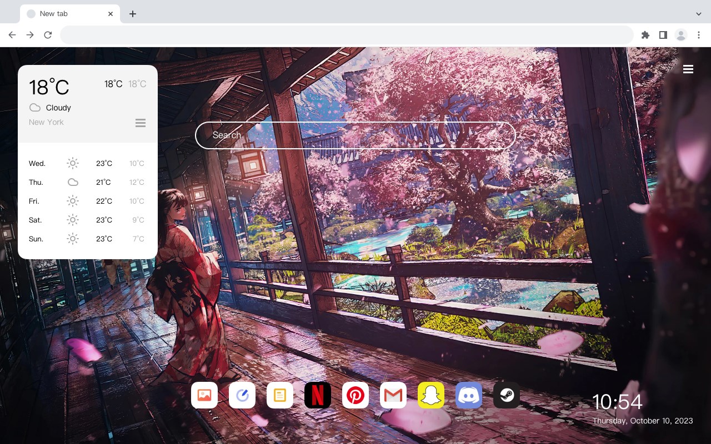Open the orange picture gallery shortcut
The image size is (711, 444).
(204, 395)
